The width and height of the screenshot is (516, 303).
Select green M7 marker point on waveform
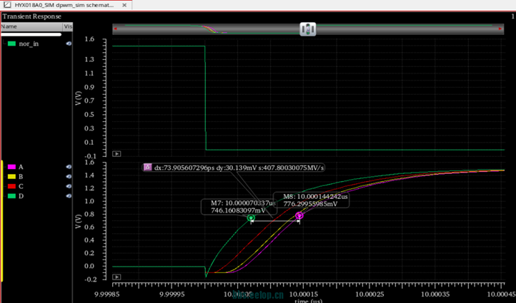coord(251,217)
